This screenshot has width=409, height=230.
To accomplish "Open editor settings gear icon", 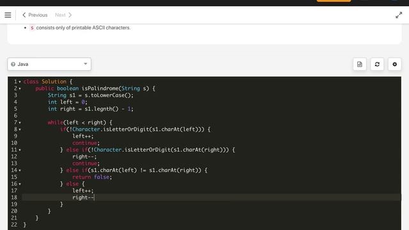I will click(x=395, y=64).
